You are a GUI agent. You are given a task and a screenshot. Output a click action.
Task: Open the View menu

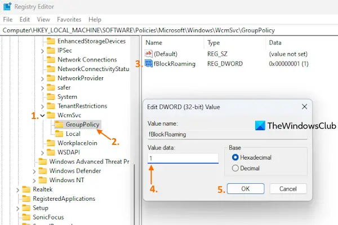click(43, 20)
